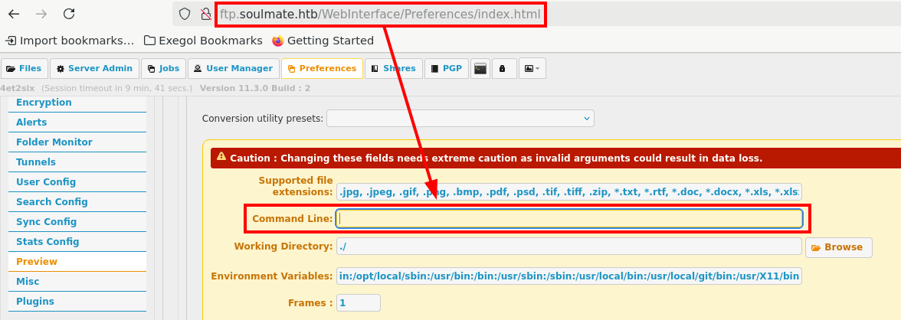Switch to the Server Admin tab
The height and width of the screenshot is (320, 901).
(94, 68)
